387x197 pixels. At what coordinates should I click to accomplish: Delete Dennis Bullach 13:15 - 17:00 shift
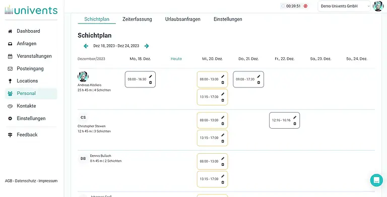223,182
